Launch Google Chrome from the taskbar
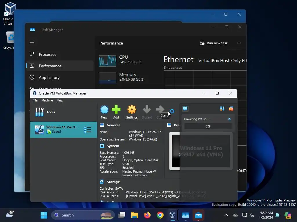 pyautogui.click(x=160, y=215)
